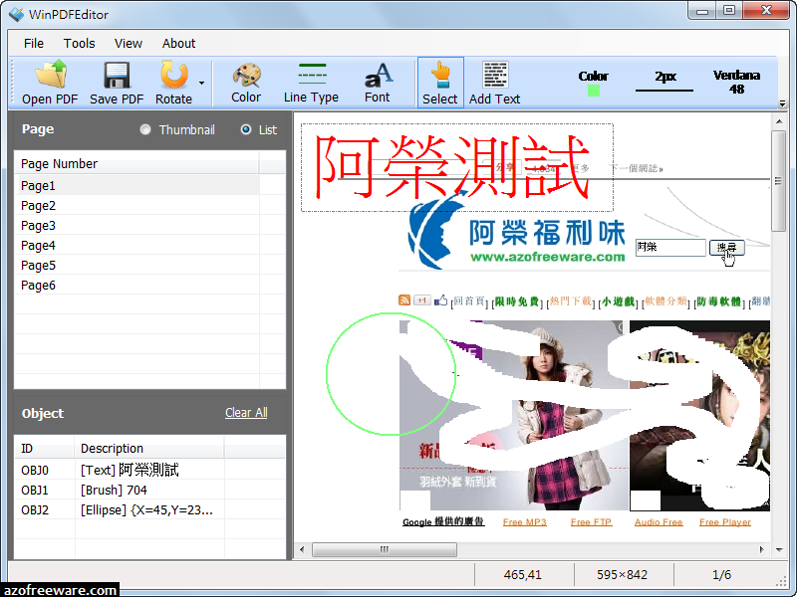The height and width of the screenshot is (597, 797).
Task: Rotate the page with Rotate icon
Action: coord(173,83)
